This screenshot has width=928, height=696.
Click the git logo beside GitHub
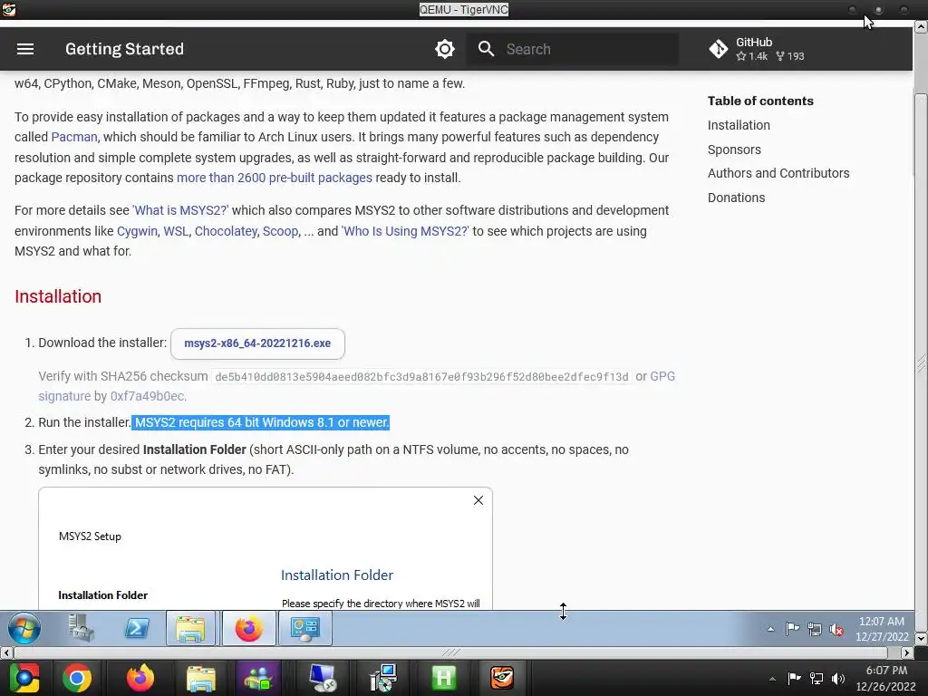[719, 49]
